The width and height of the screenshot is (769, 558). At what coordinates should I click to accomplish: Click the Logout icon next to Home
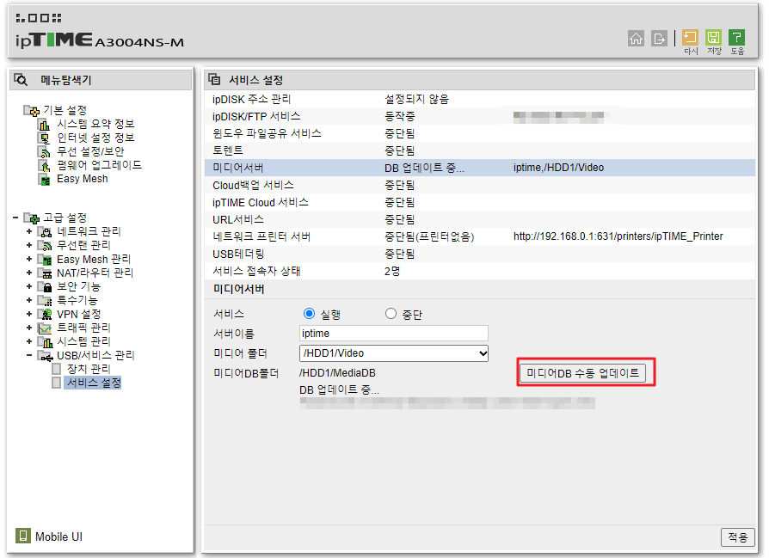(x=659, y=40)
